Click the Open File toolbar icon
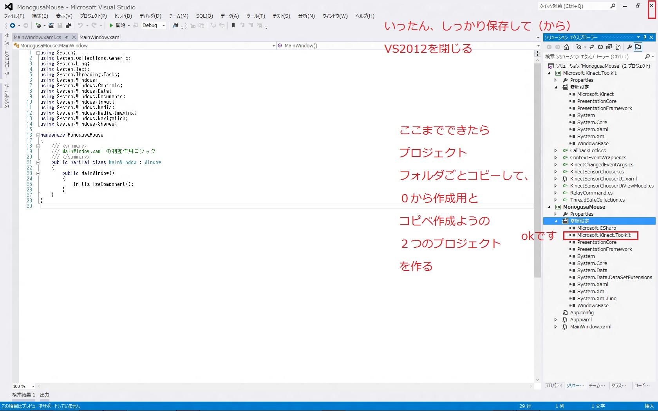 (51, 25)
